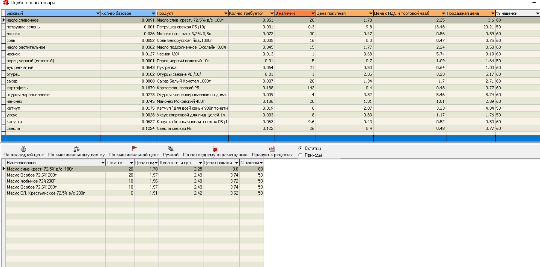Select Масло Особое row with остаток 20
540x267 pixels.
coord(135,175)
